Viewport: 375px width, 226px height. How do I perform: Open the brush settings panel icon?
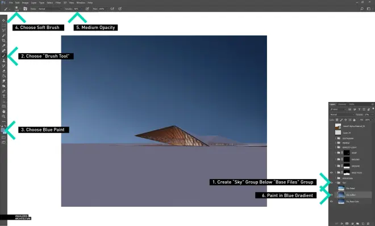[x=25, y=8]
